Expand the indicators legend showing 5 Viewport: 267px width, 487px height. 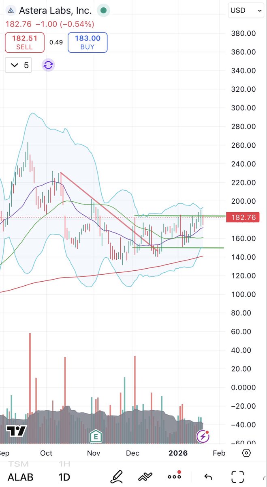click(19, 65)
